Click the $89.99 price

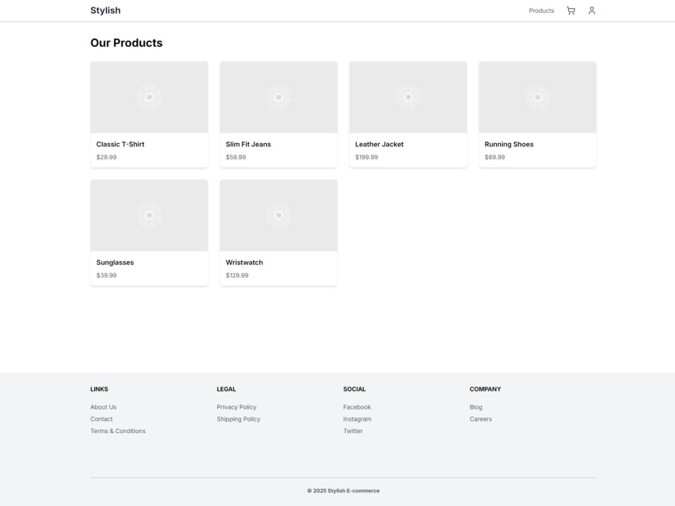pos(495,157)
